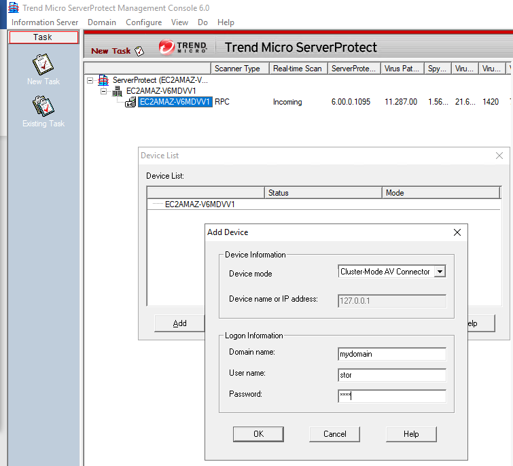The width and height of the screenshot is (513, 466).
Task: Click Add button in Device List window
Action: click(179, 323)
